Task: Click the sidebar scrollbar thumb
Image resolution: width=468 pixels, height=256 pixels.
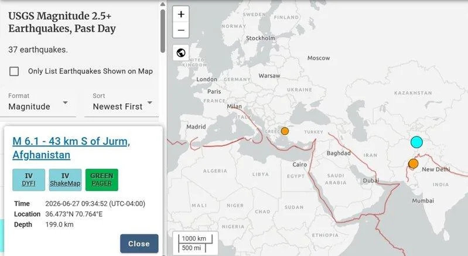Action: pyautogui.click(x=163, y=31)
